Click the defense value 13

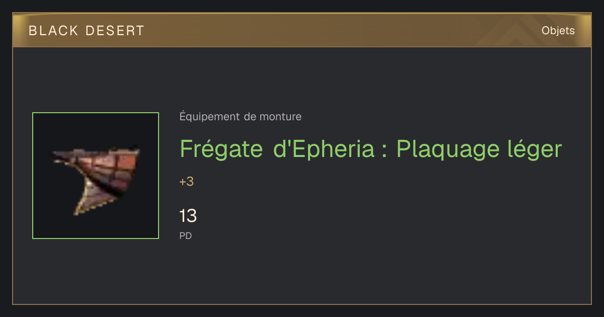pyautogui.click(x=188, y=216)
